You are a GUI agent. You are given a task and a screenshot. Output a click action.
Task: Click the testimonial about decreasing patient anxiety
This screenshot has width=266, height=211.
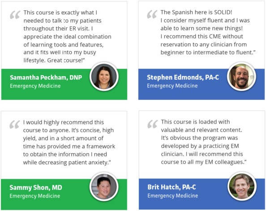(x=69, y=142)
